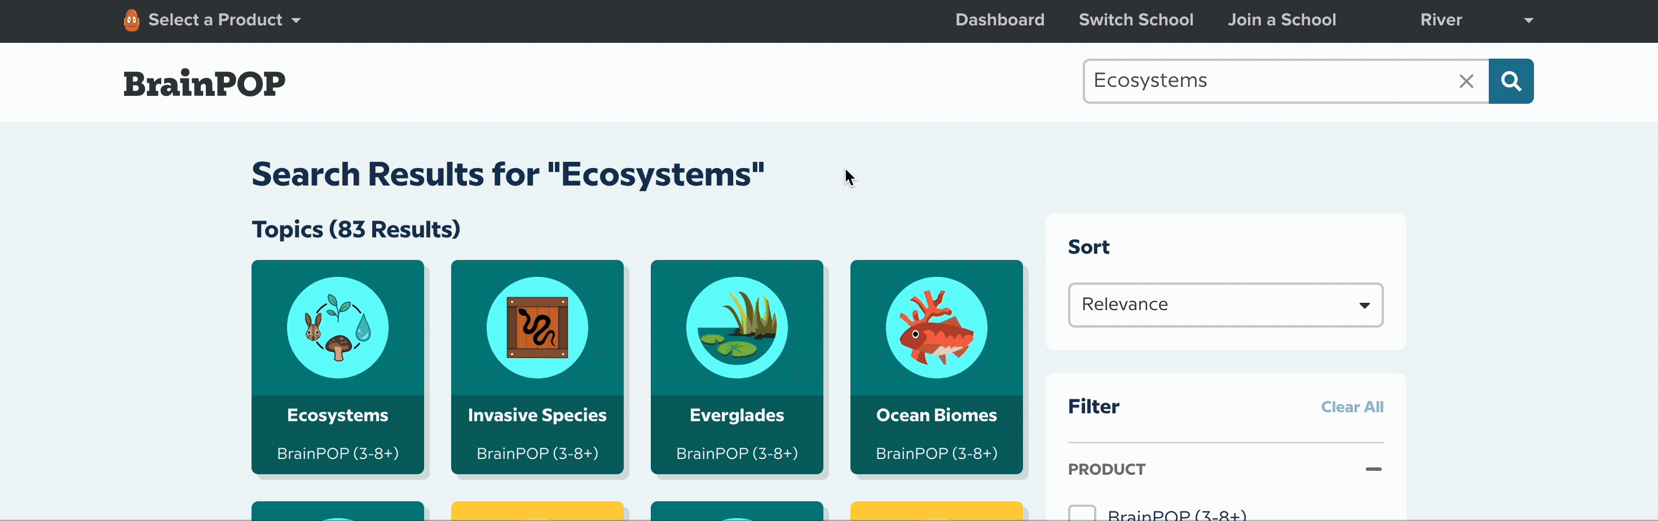1658x521 pixels.
Task: Click "BrainPOP (3-8+)" under Ocean Biomes
Action: pos(937,453)
